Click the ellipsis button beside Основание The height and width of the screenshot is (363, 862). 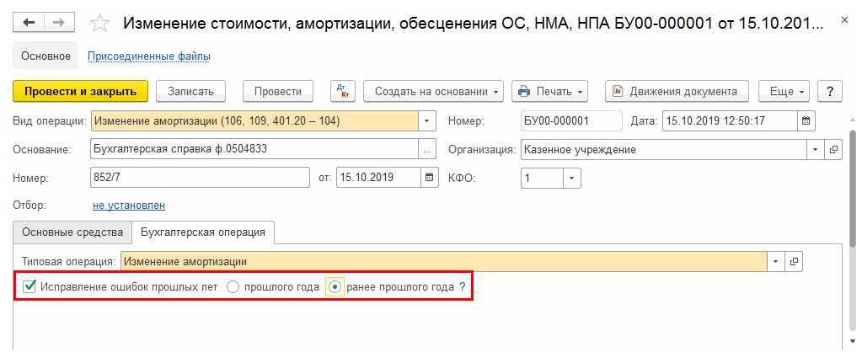[427, 149]
